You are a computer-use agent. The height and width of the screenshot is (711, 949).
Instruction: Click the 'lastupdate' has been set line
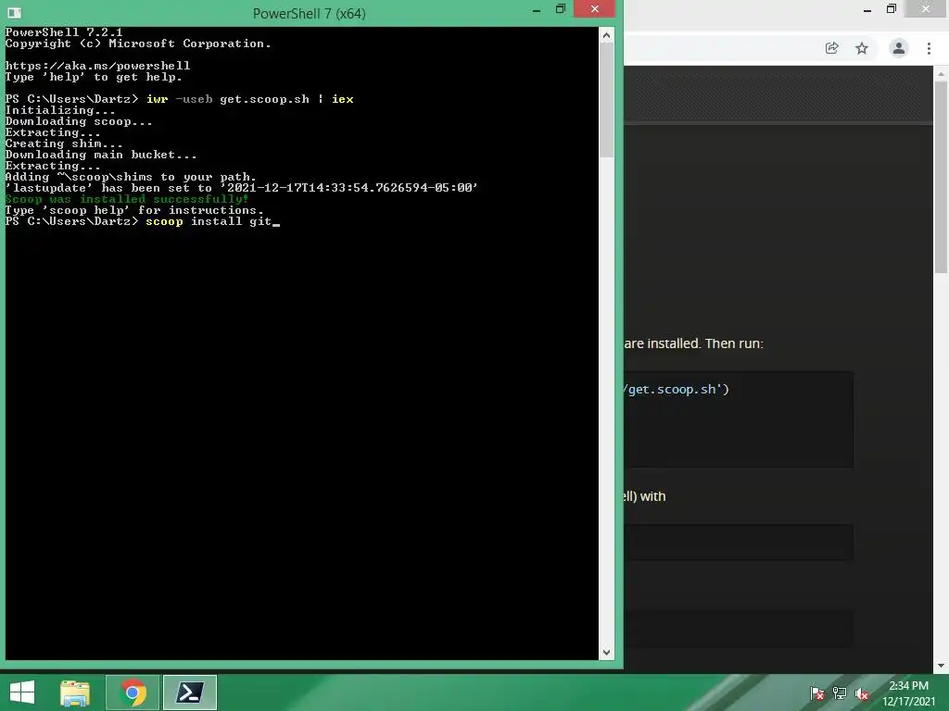coord(242,187)
